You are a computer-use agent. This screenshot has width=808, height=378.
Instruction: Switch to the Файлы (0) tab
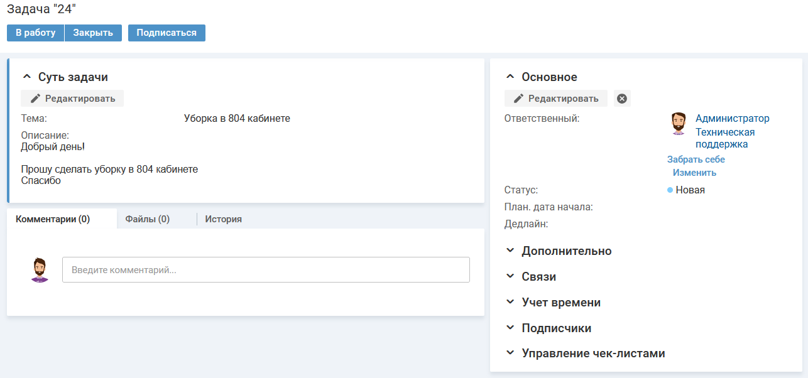pos(148,219)
